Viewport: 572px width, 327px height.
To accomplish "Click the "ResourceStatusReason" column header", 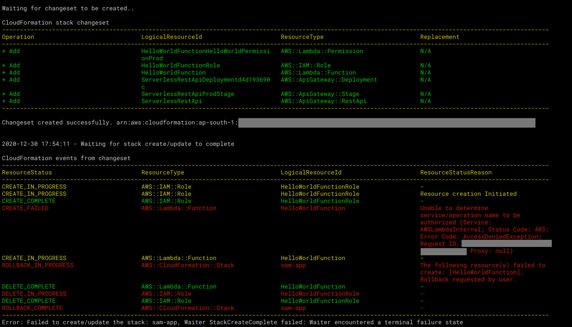I will (456, 172).
